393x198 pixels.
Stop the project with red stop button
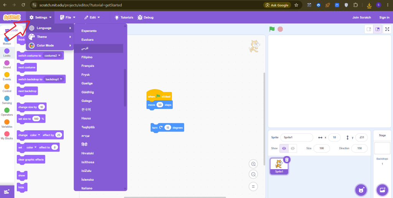pos(280,29)
